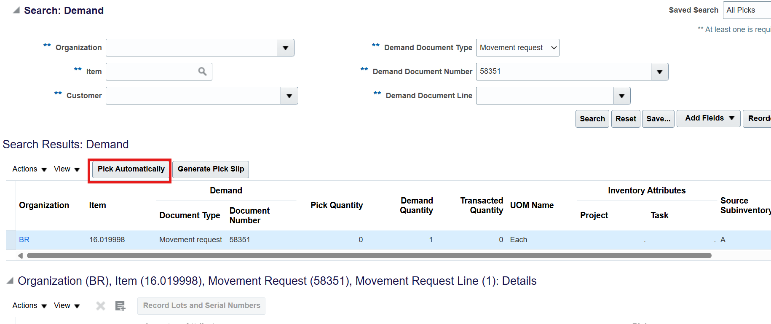This screenshot has height=324, width=771.
Task: Open the Add Fields dropdown button
Action: [x=708, y=118]
